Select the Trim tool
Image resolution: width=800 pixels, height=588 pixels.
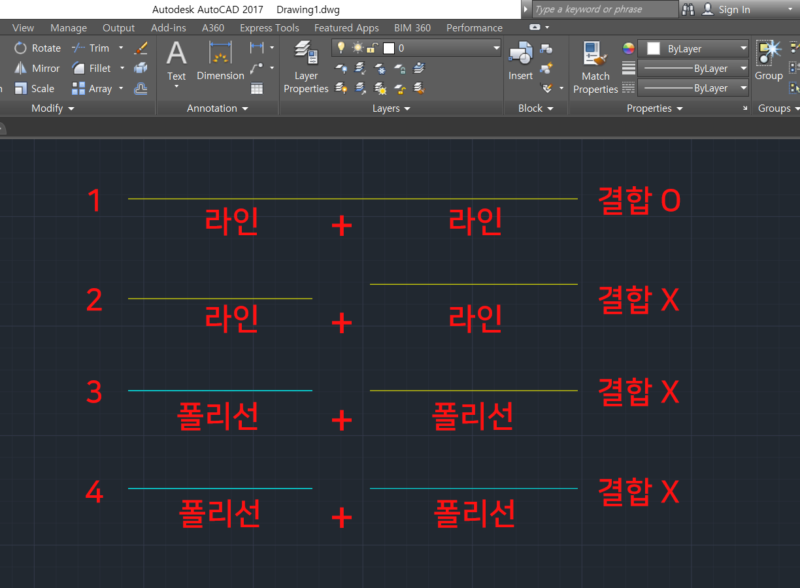point(92,48)
